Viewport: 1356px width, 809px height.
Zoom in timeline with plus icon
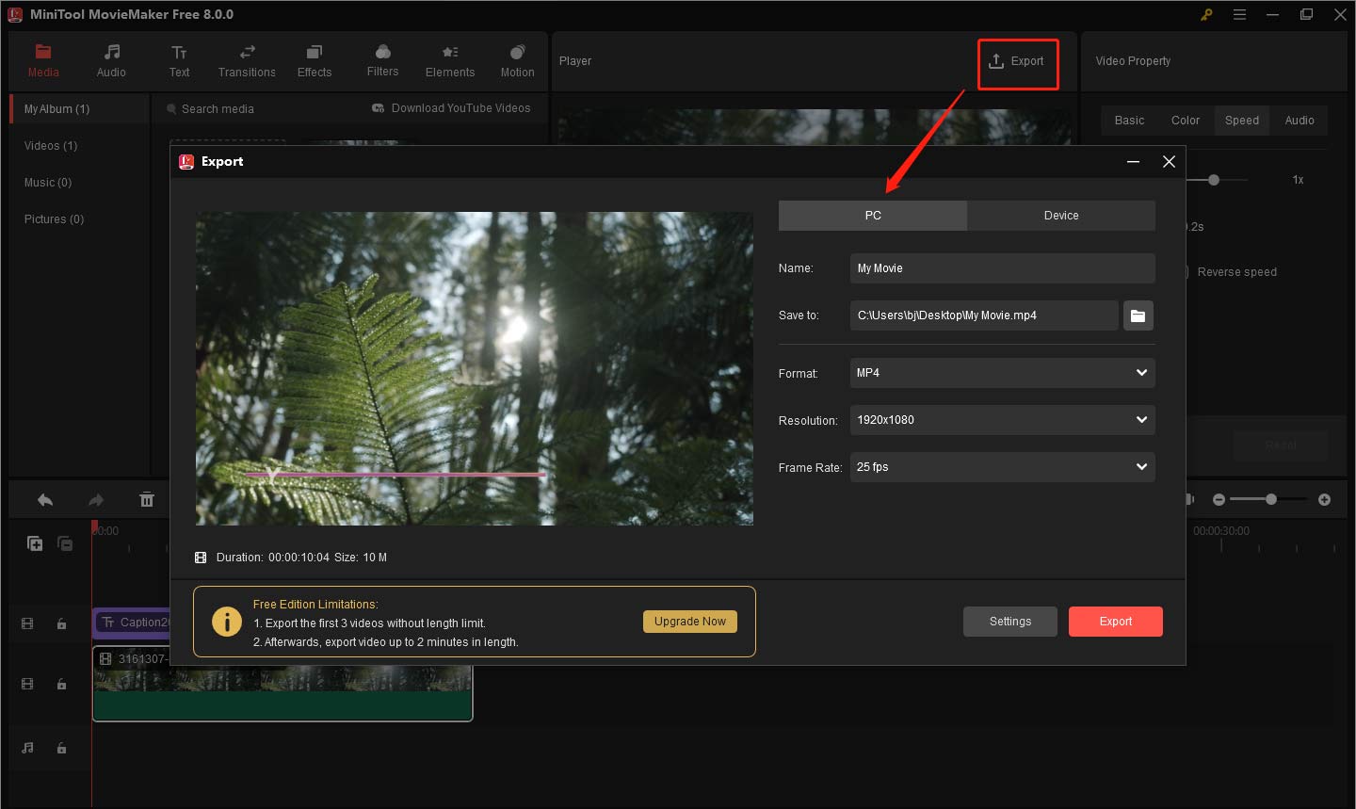1324,500
